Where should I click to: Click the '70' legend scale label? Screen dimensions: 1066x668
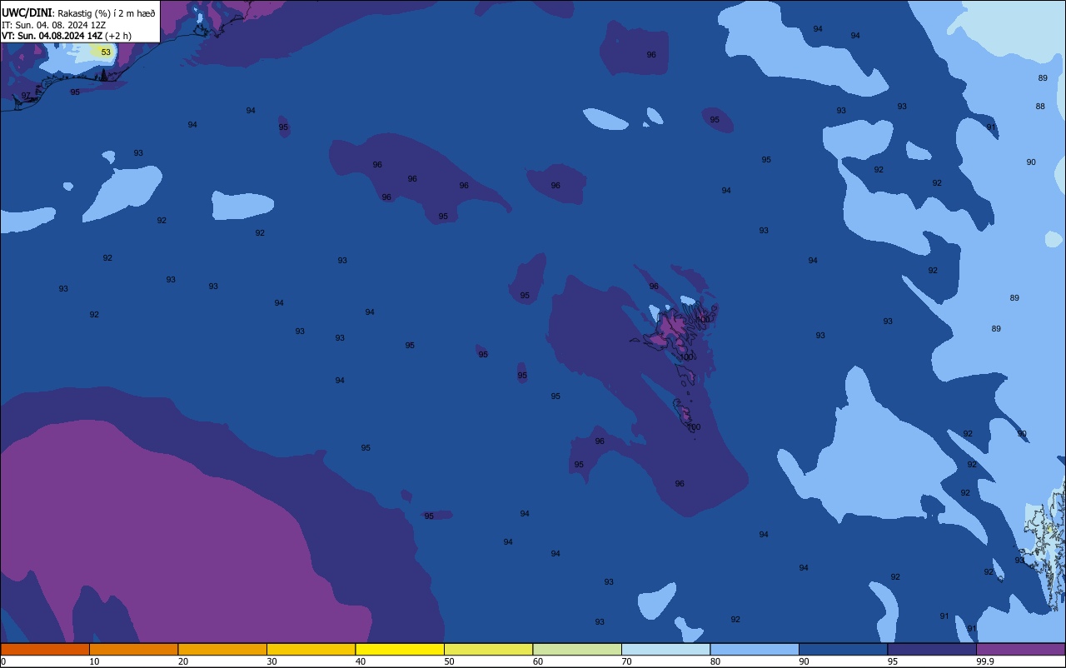(x=627, y=661)
